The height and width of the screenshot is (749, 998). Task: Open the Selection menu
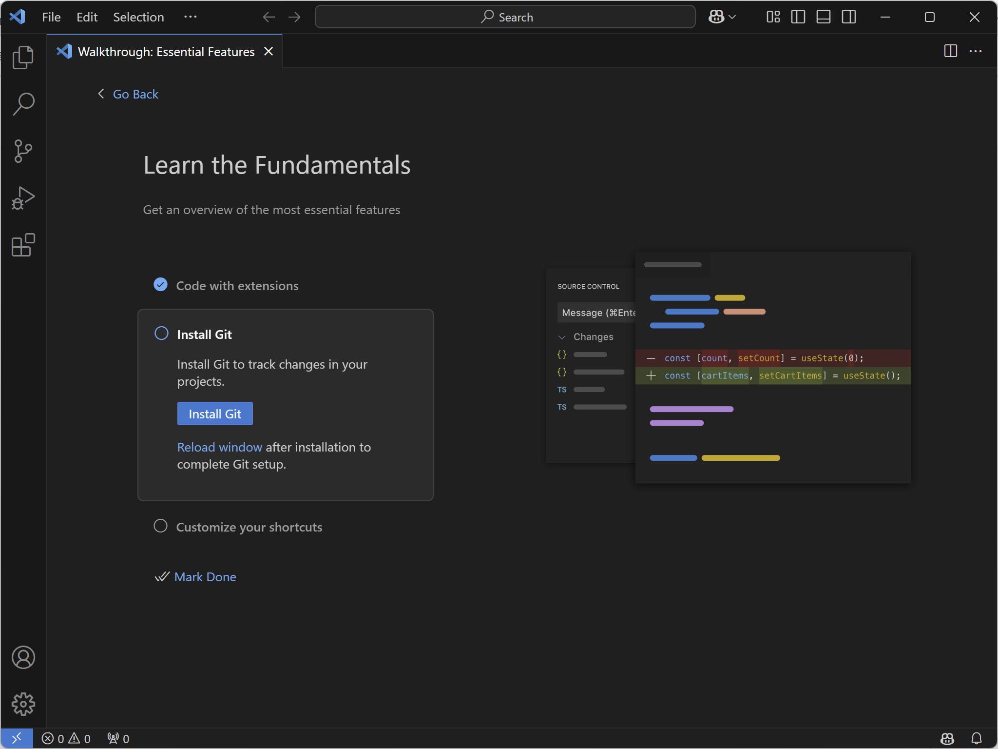[138, 17]
